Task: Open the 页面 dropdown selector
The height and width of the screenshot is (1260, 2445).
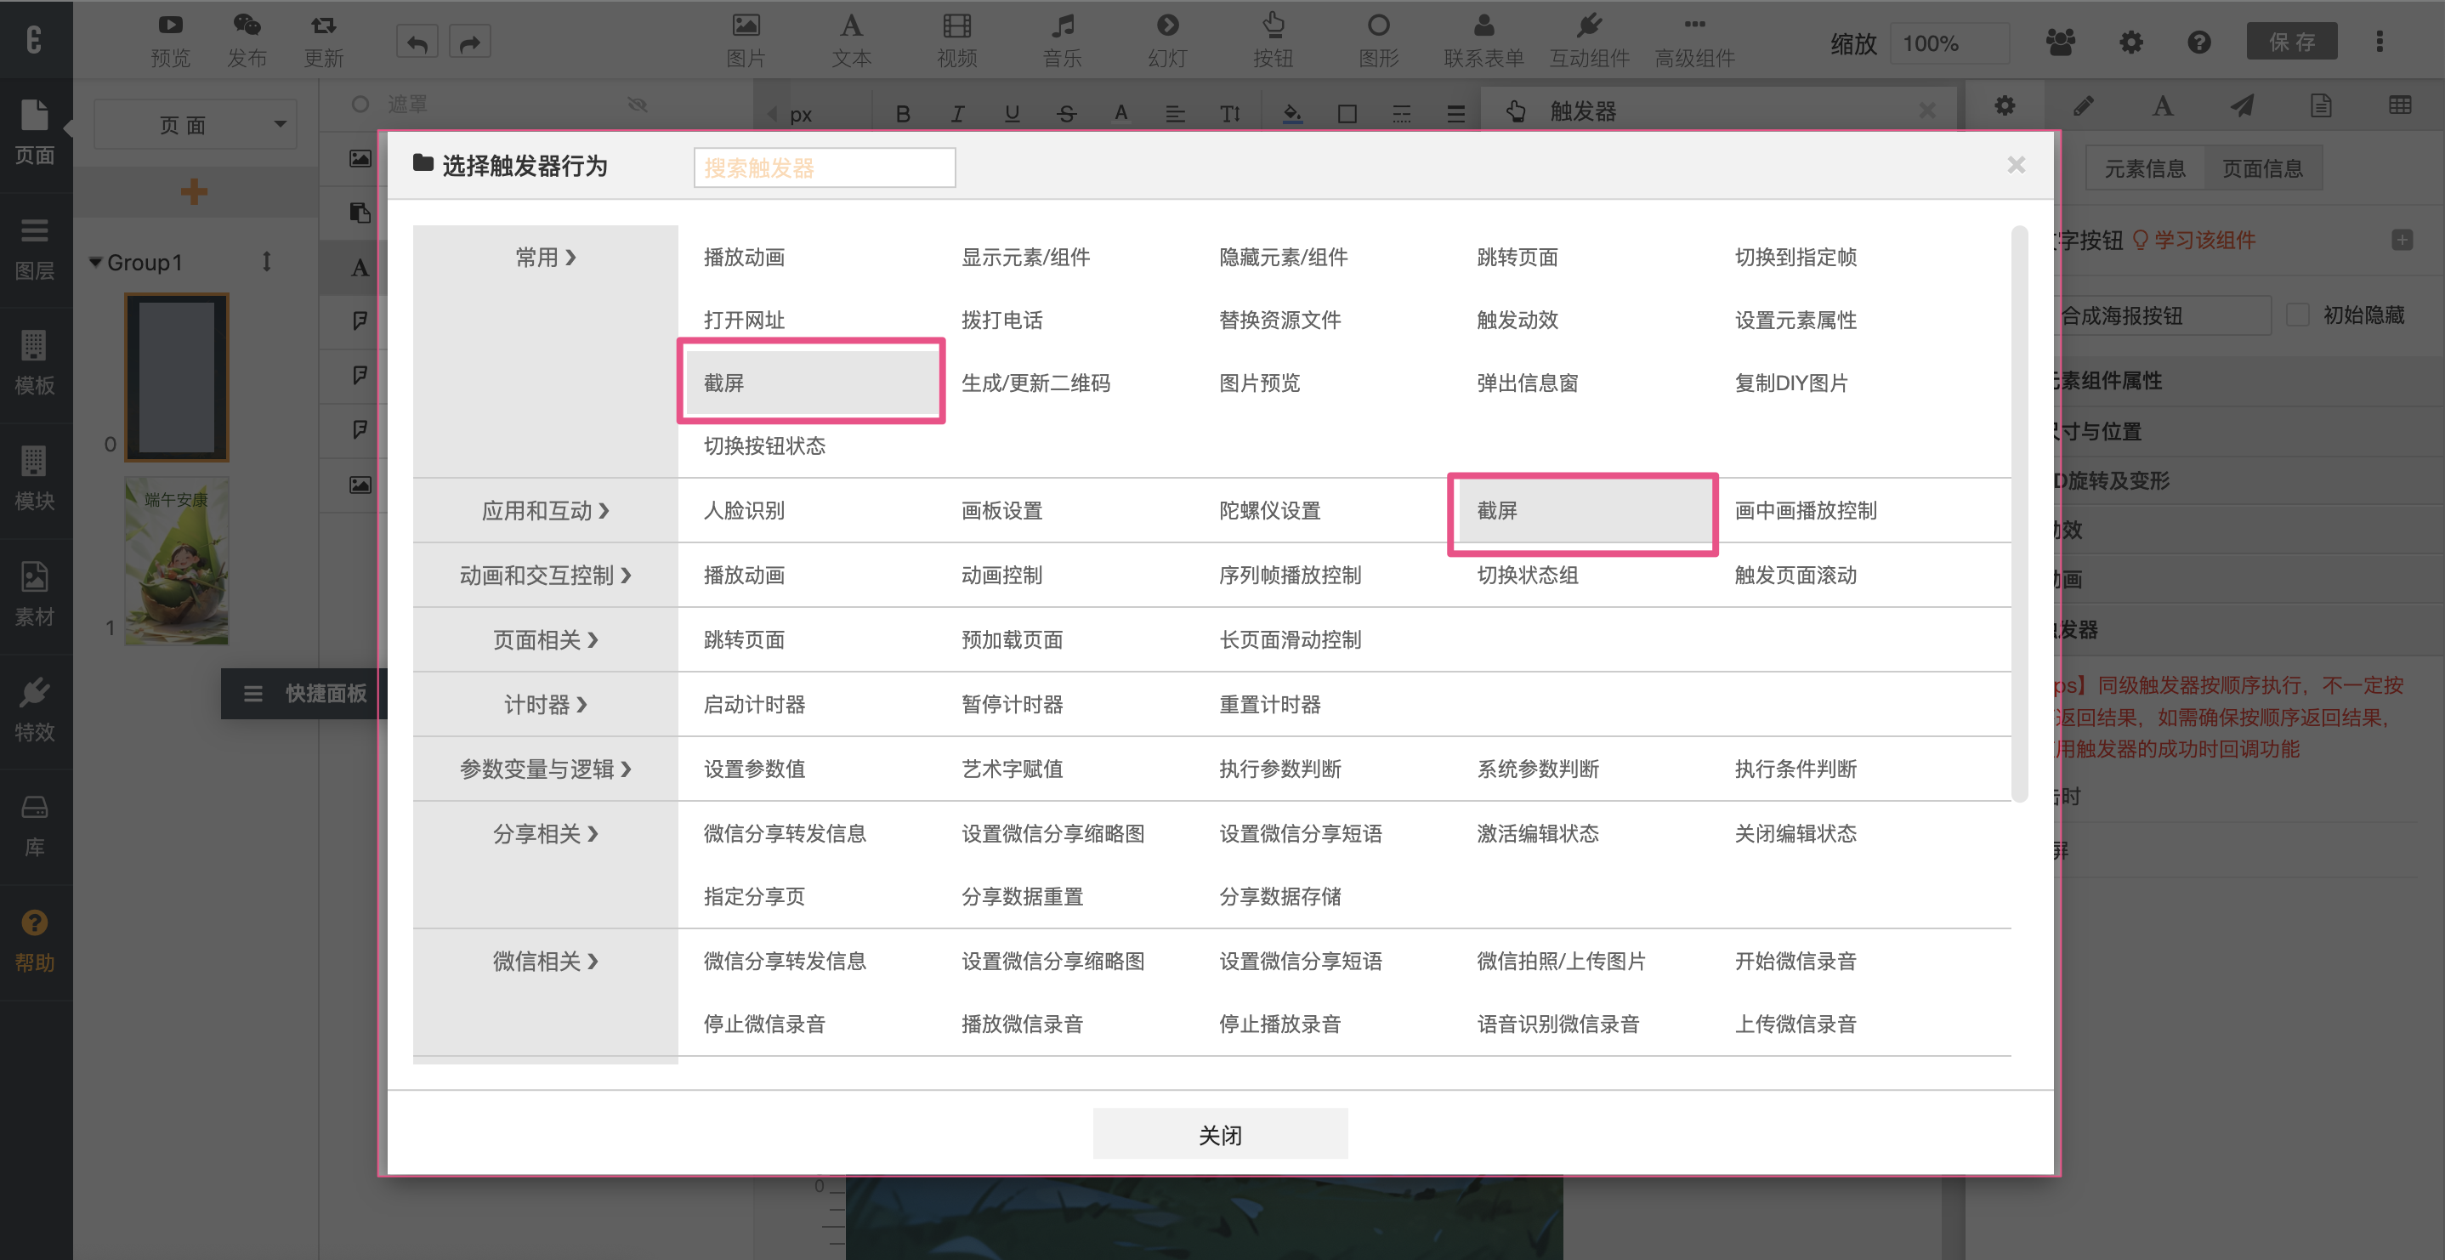Action: click(196, 125)
